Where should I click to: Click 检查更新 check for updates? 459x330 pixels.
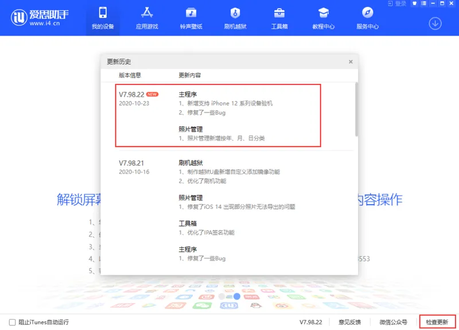437,322
